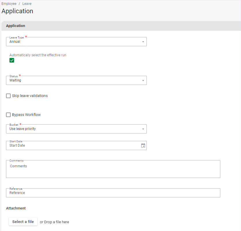Click the Application section header bar

coord(121,26)
